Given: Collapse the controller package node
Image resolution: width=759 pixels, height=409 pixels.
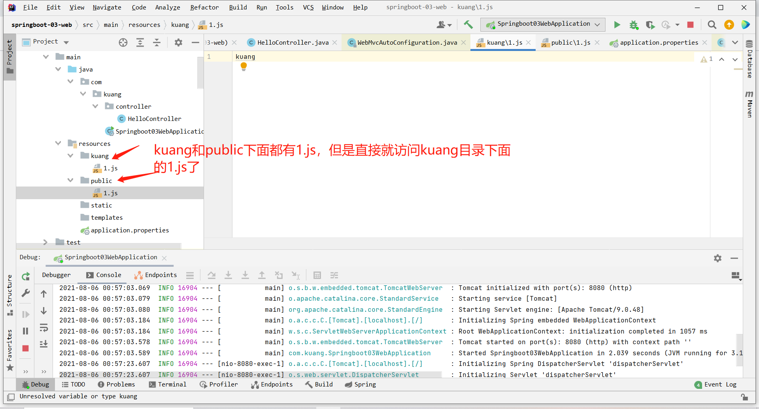Looking at the screenshot, I should pos(95,106).
